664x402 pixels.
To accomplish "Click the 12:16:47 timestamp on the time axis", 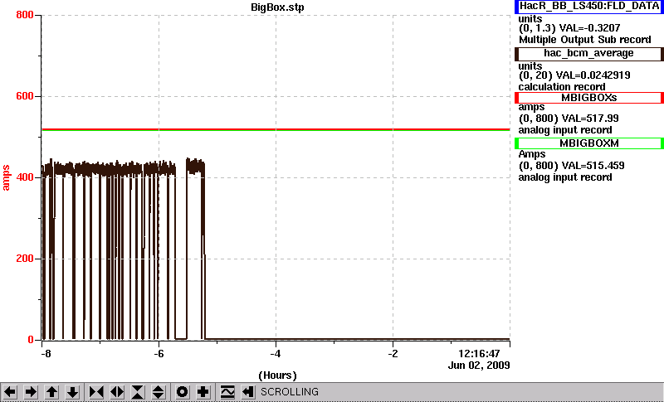I will (479, 353).
